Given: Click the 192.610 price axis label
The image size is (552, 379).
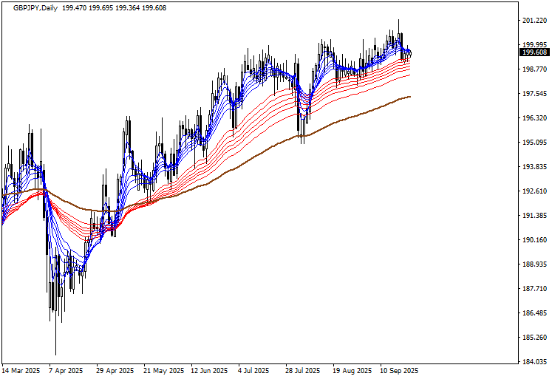Looking at the screenshot, I should pos(534,191).
